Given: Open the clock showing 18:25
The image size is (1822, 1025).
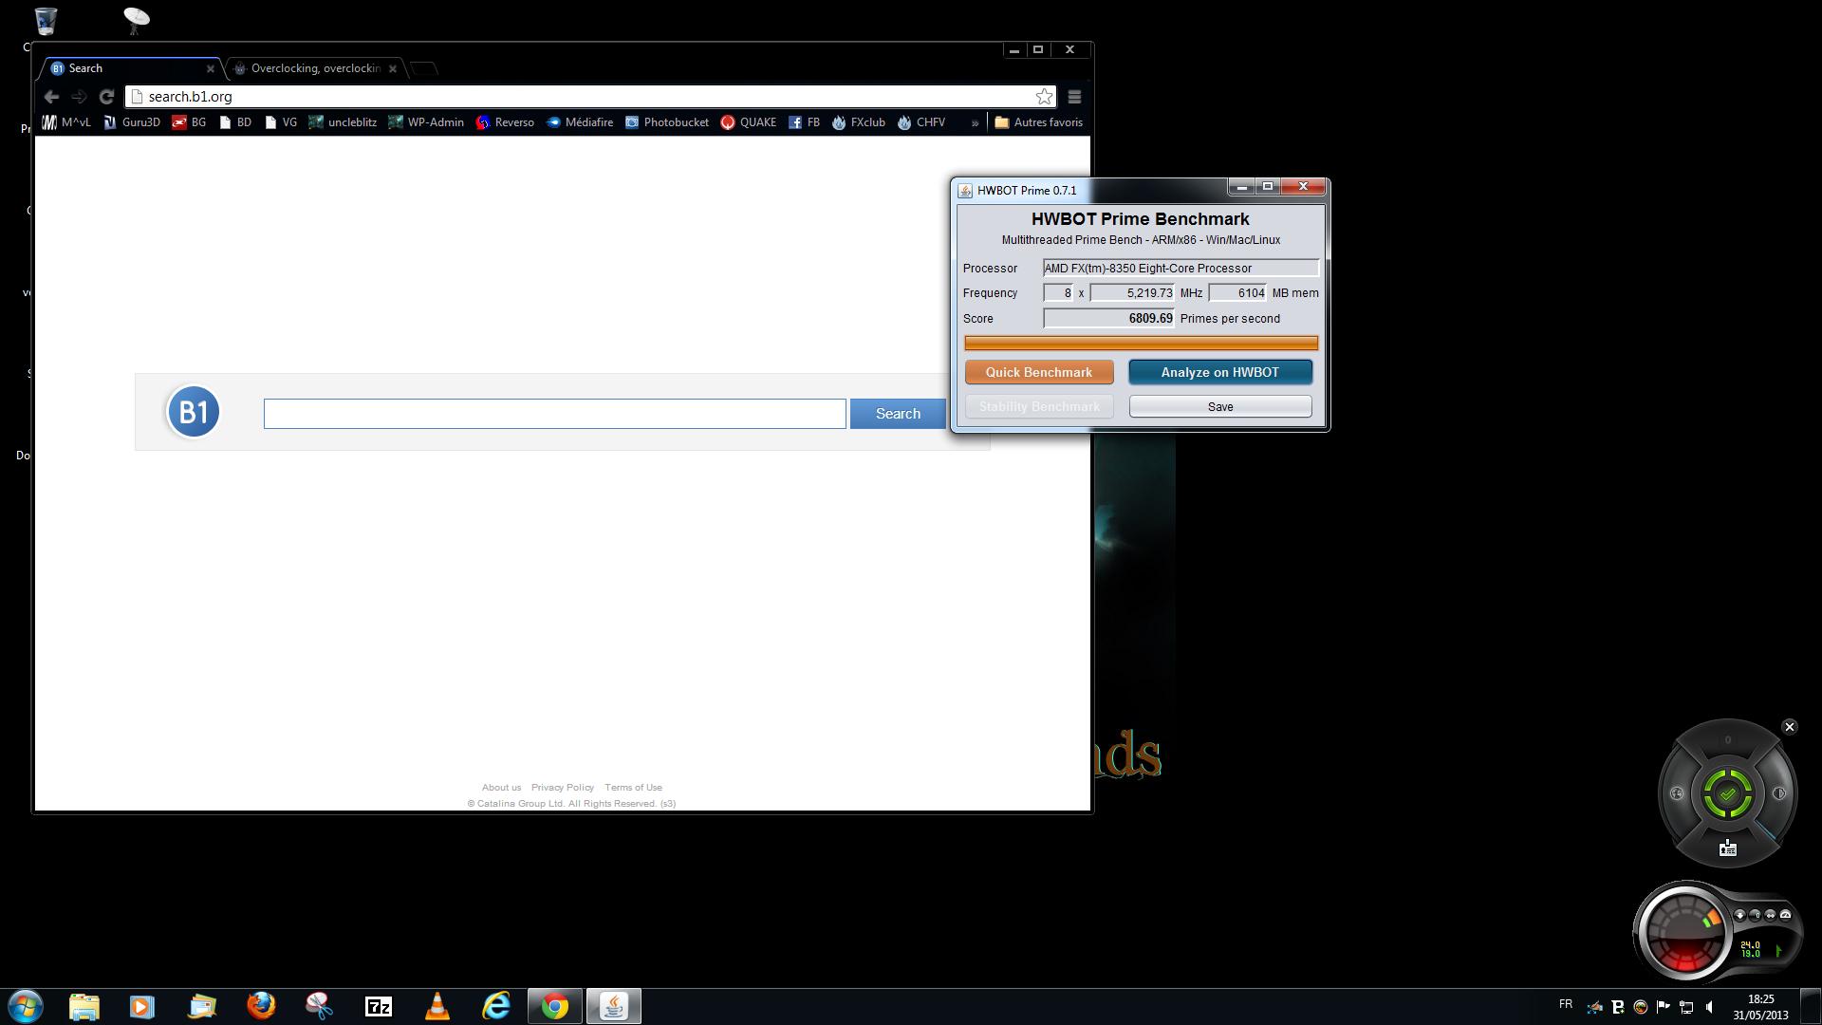Looking at the screenshot, I should point(1761,1007).
